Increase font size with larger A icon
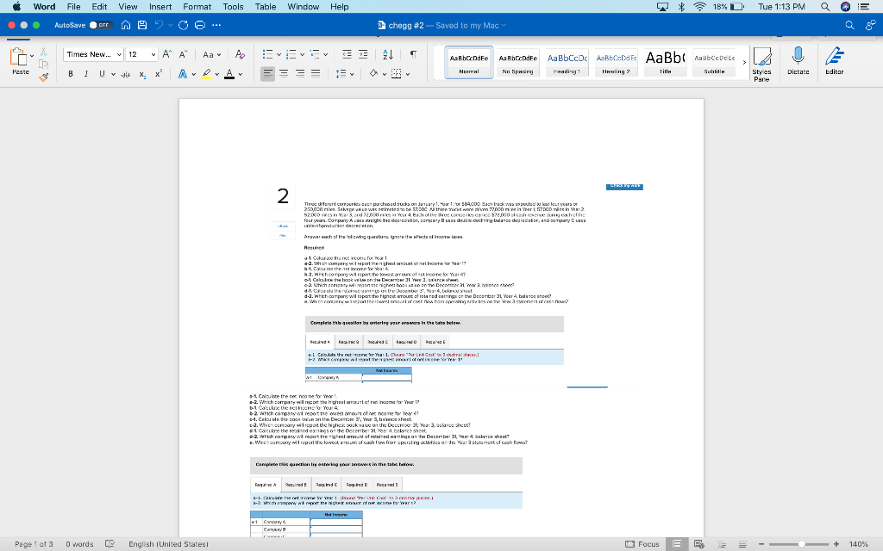 tap(166, 54)
